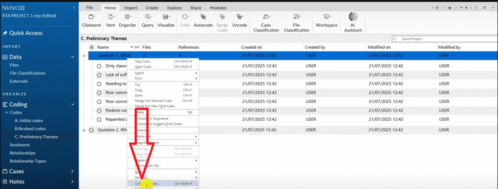Collapse the navigation pane with the top arrow
The width and height of the screenshot is (498, 189).
(74, 8)
